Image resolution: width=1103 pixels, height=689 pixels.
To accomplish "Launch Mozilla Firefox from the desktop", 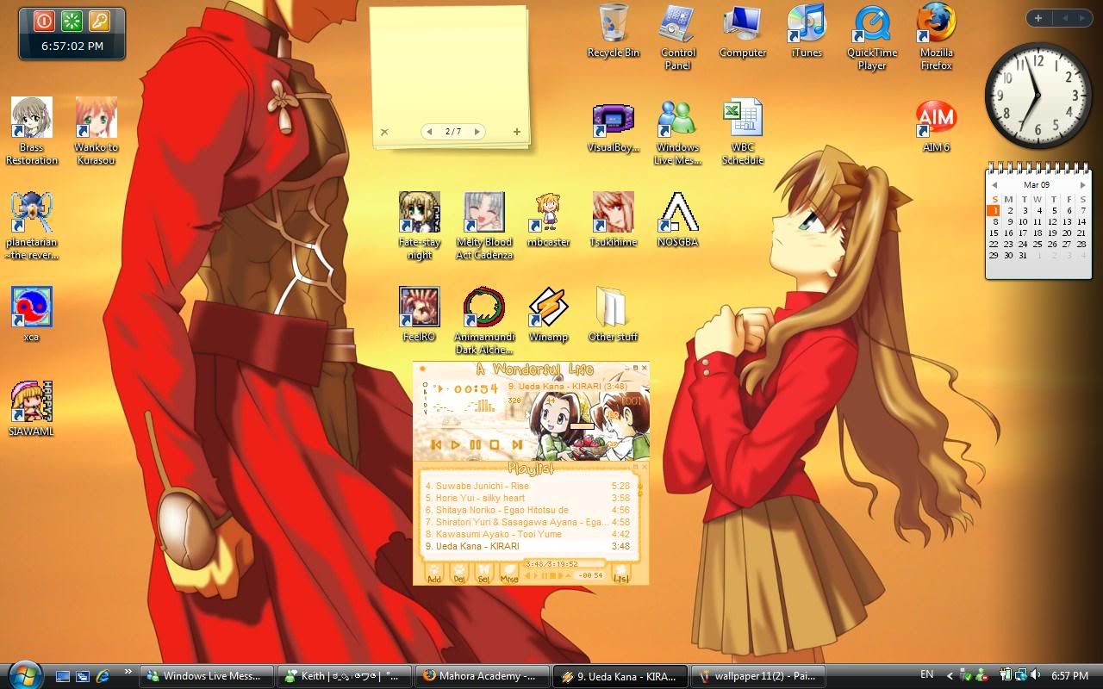I will coord(936,26).
